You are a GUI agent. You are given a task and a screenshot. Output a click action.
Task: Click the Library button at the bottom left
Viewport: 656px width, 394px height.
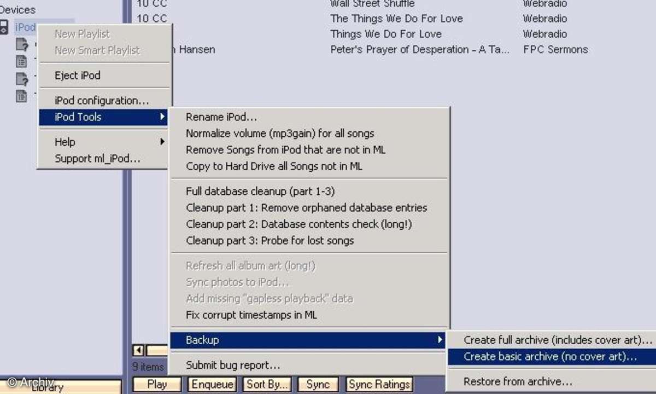[61, 387]
